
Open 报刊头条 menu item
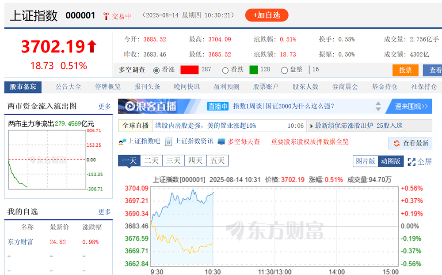pyautogui.click(x=148, y=87)
